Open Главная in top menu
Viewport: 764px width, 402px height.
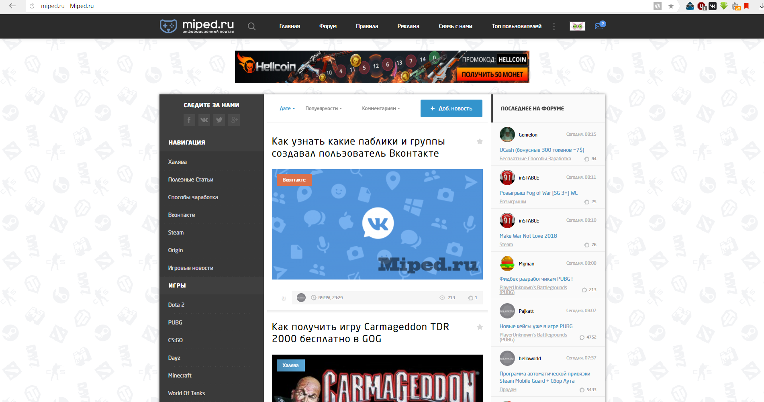click(290, 26)
